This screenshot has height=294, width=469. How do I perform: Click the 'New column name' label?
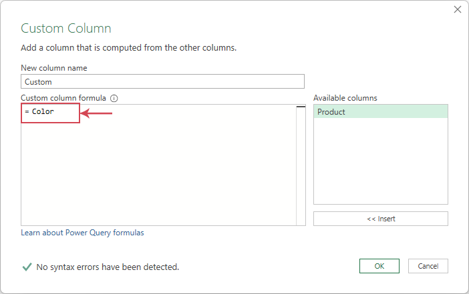tap(54, 67)
